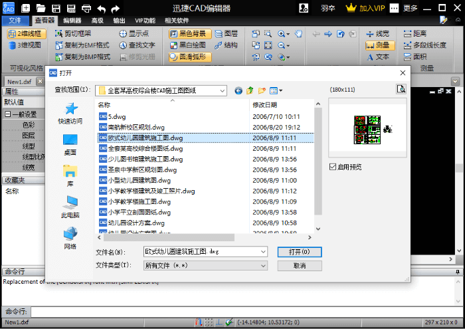Expand 查找范围 folder dropdown
Screen dimensions: 465x329
222,91
